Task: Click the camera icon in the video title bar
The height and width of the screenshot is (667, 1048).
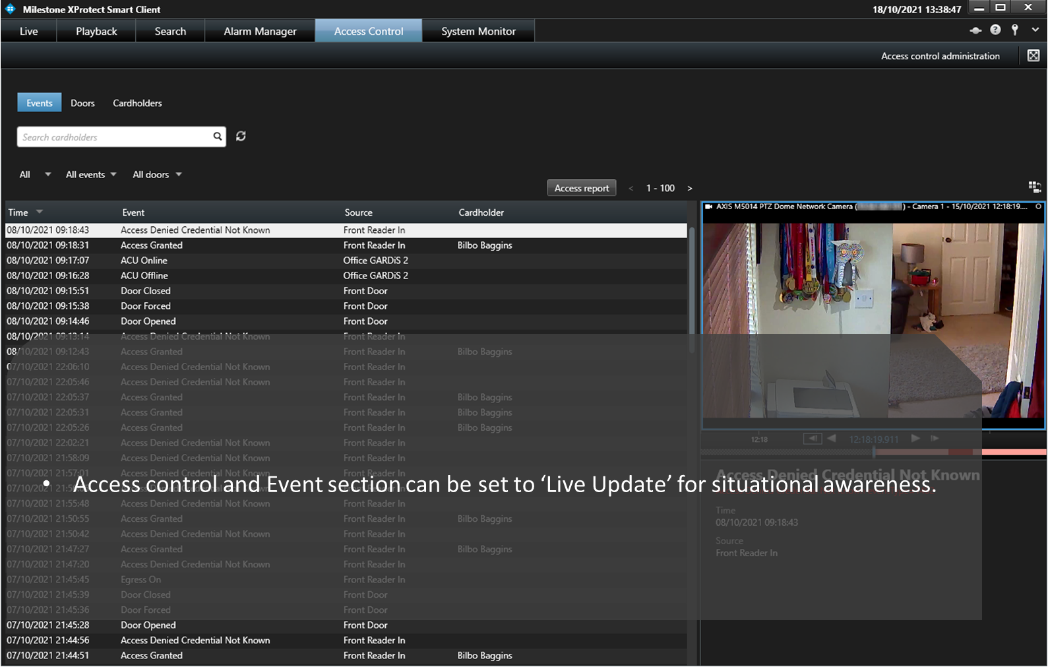Action: [x=709, y=206]
